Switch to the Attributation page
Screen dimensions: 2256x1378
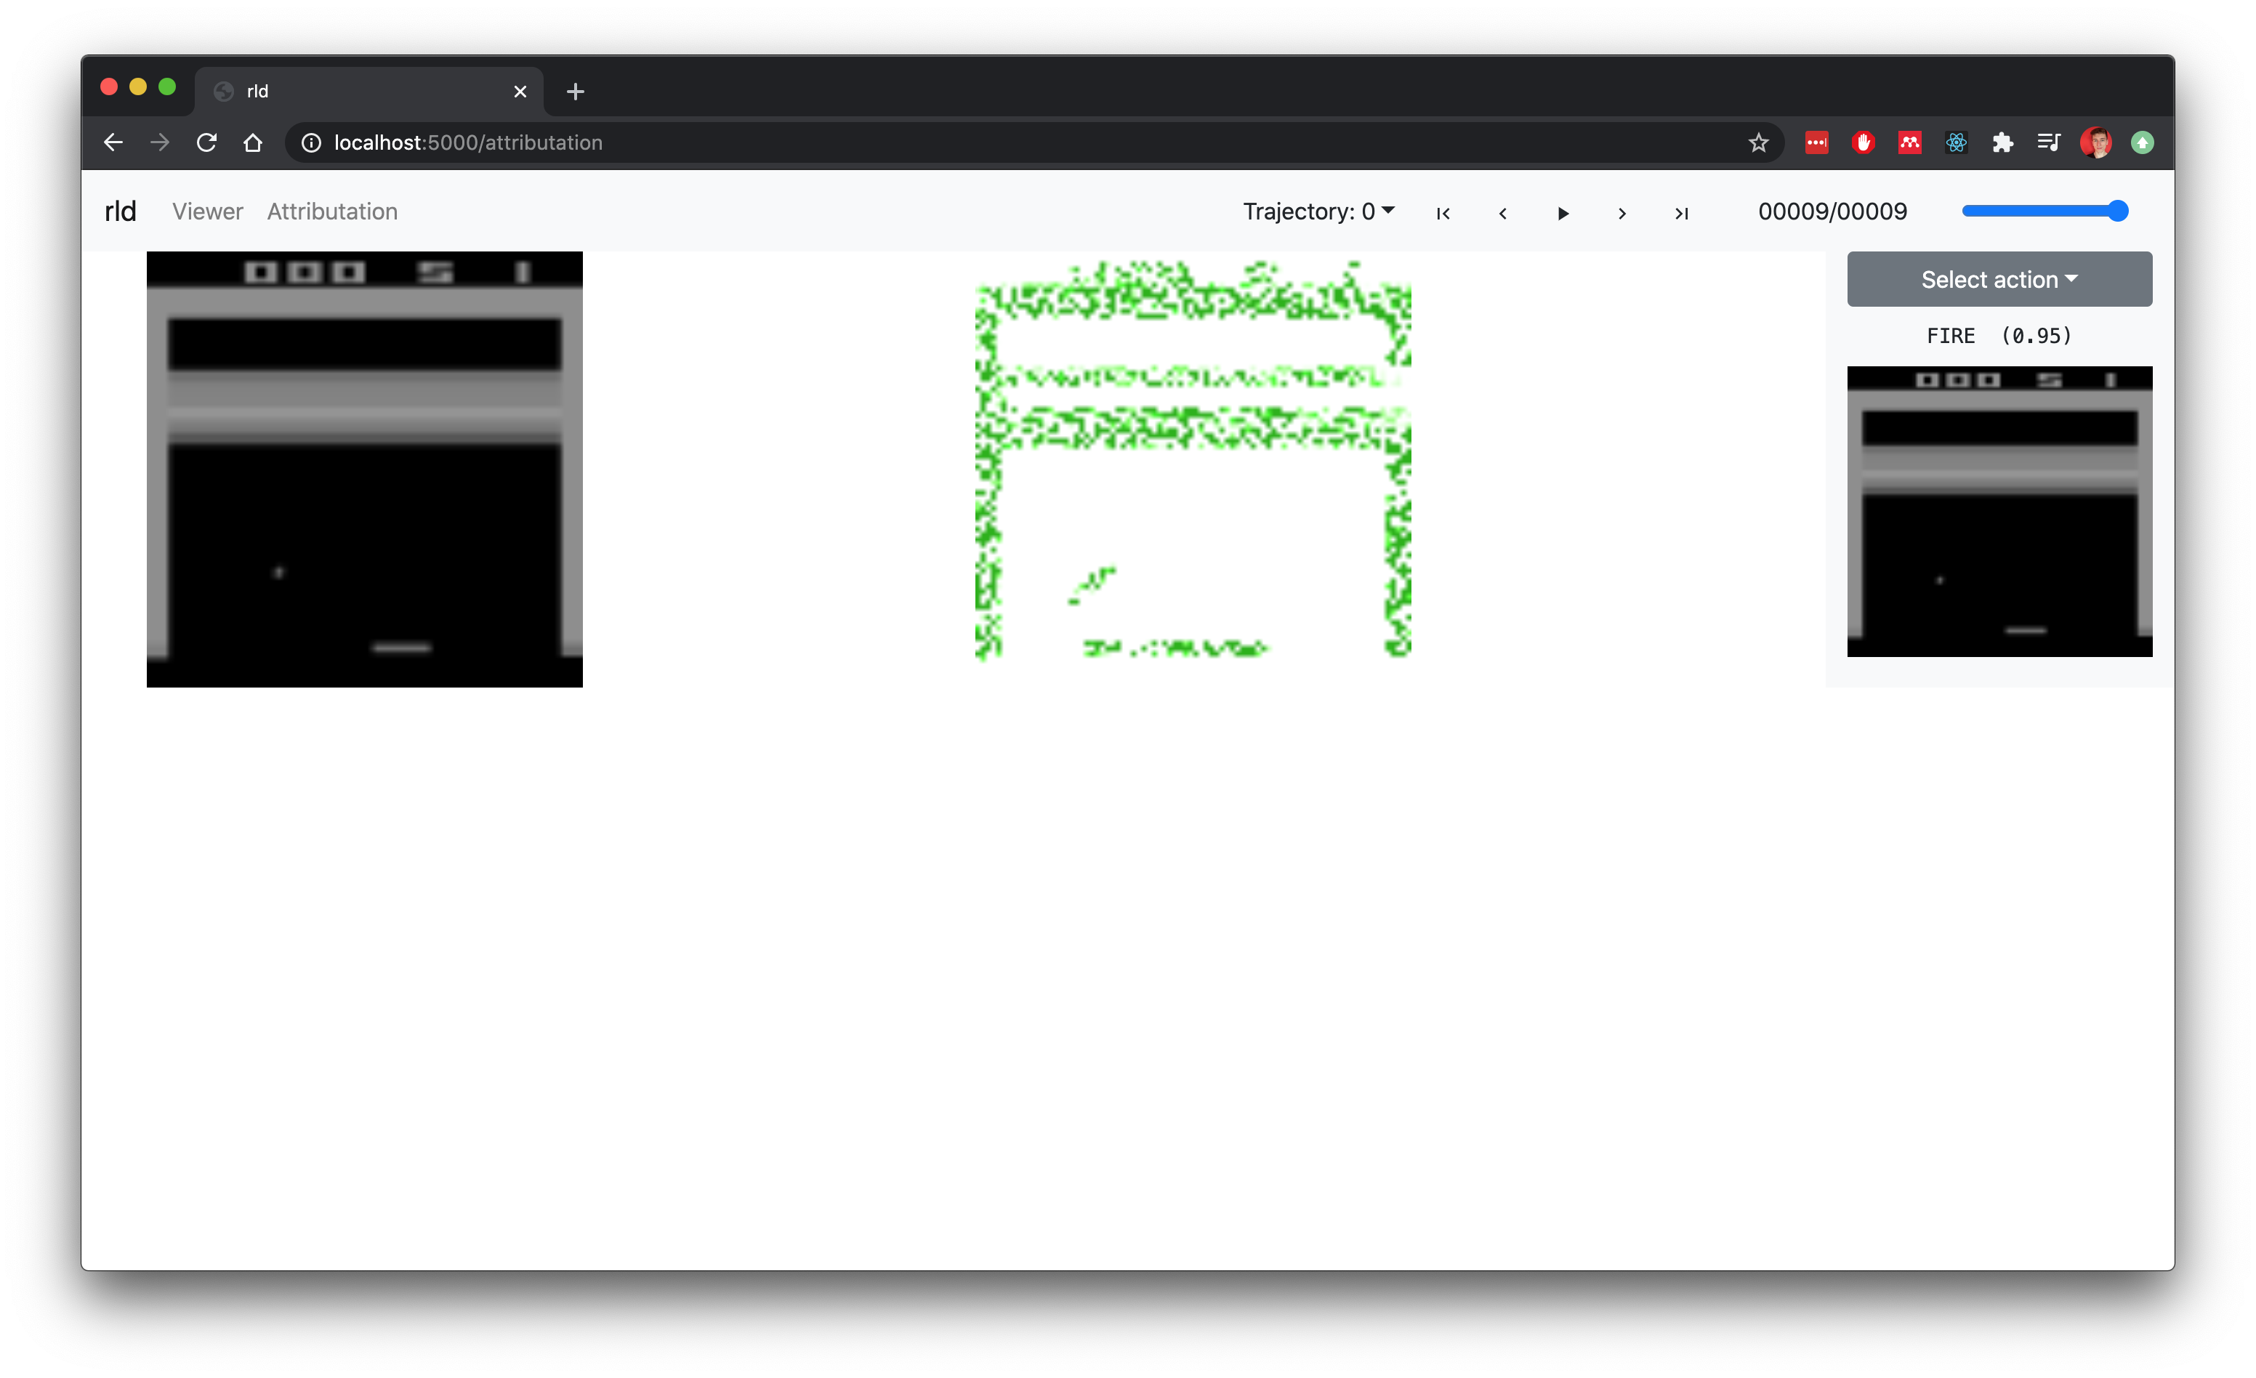tap(331, 211)
